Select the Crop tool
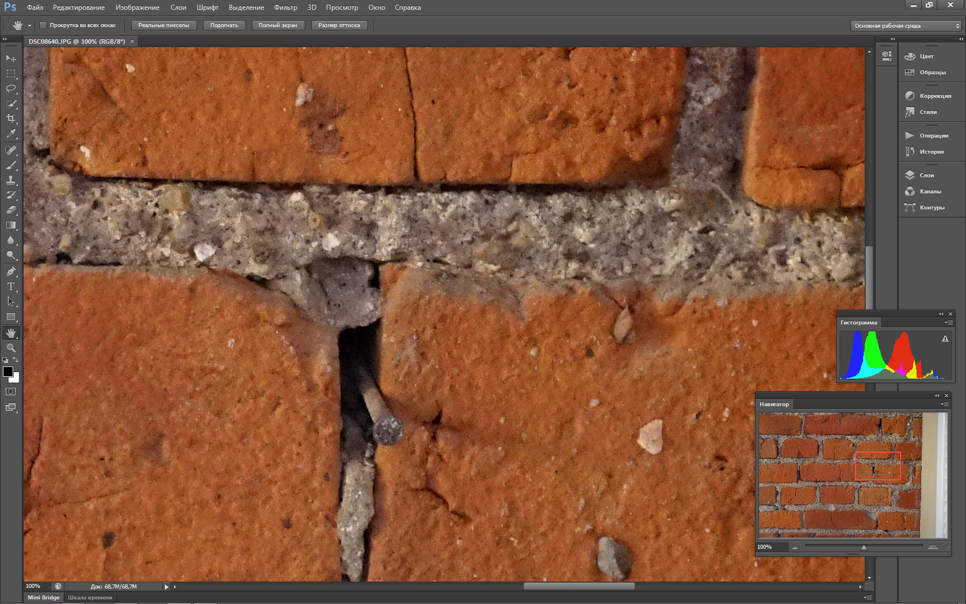966x604 pixels. (11, 118)
